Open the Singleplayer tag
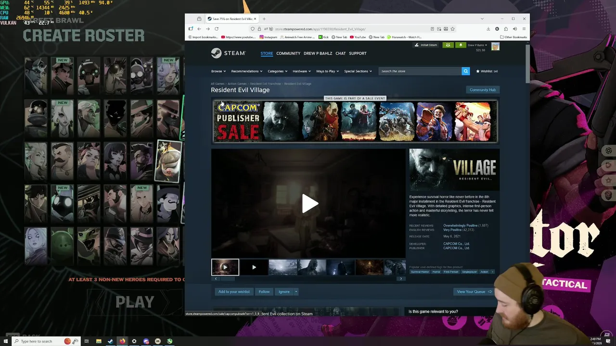Screen dimensions: 616x346 [469, 272]
